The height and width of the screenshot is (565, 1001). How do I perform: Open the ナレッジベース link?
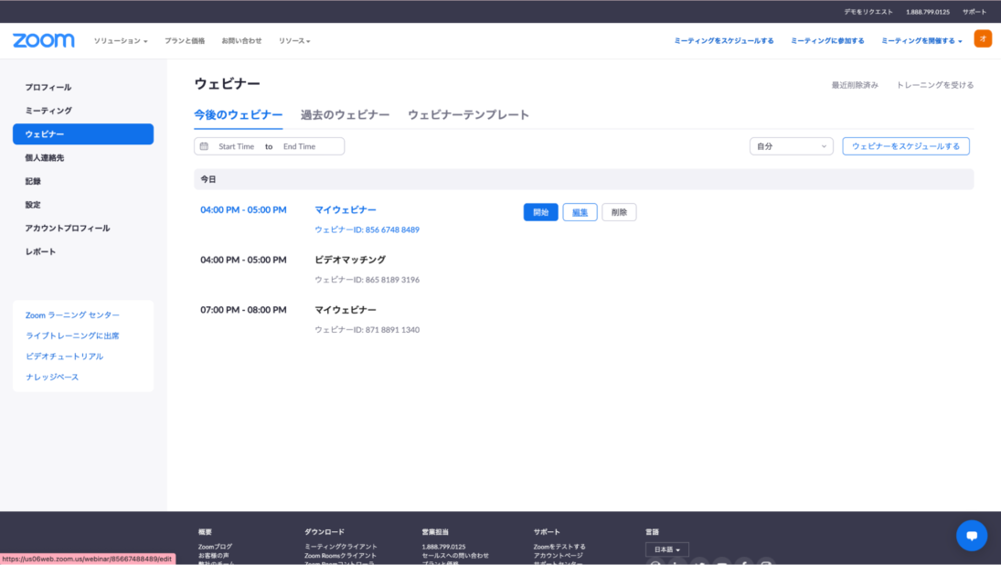tap(52, 378)
